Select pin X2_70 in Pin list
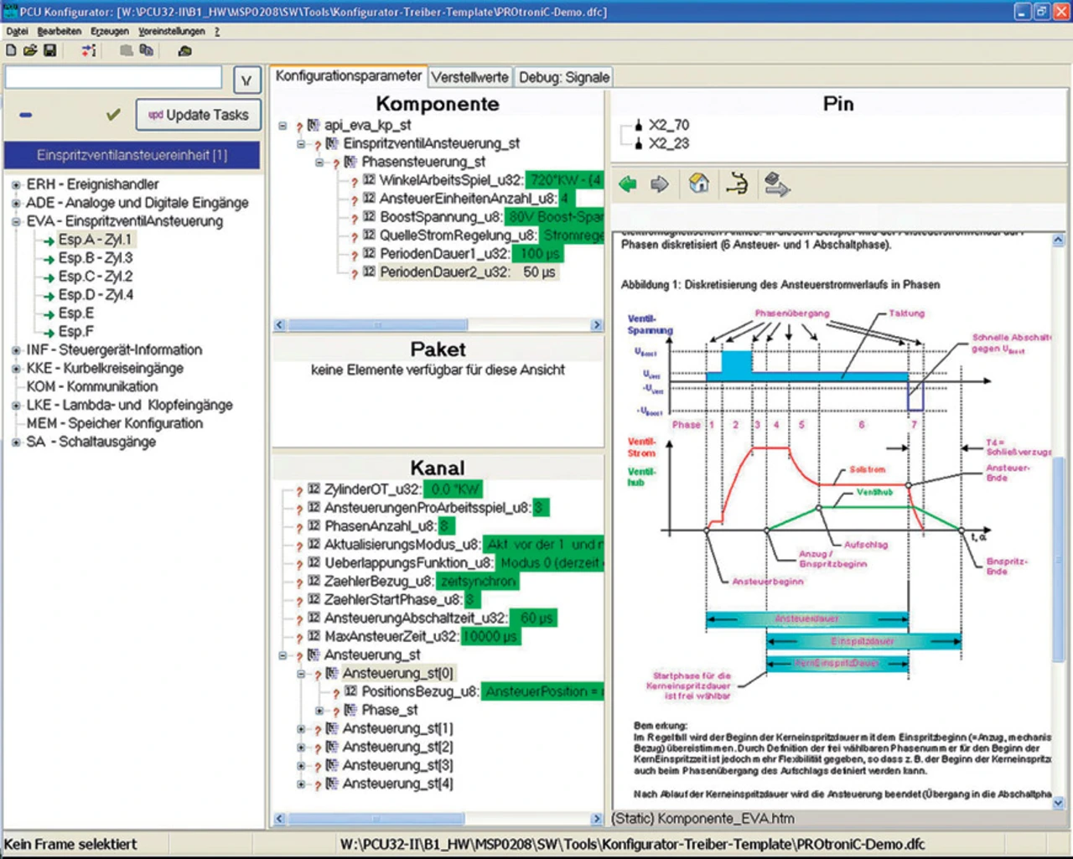The height and width of the screenshot is (859, 1073). 668,126
